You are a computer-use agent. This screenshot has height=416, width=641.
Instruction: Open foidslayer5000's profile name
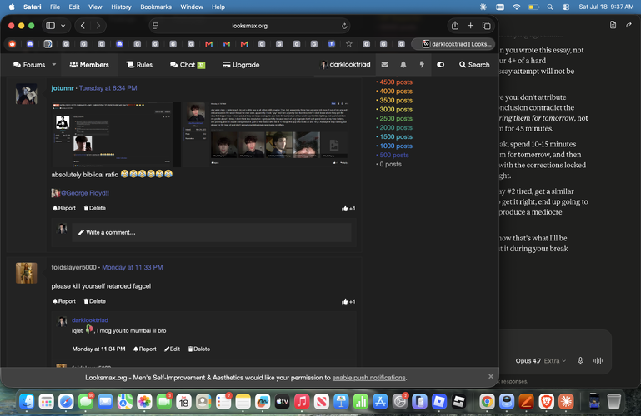(73, 268)
